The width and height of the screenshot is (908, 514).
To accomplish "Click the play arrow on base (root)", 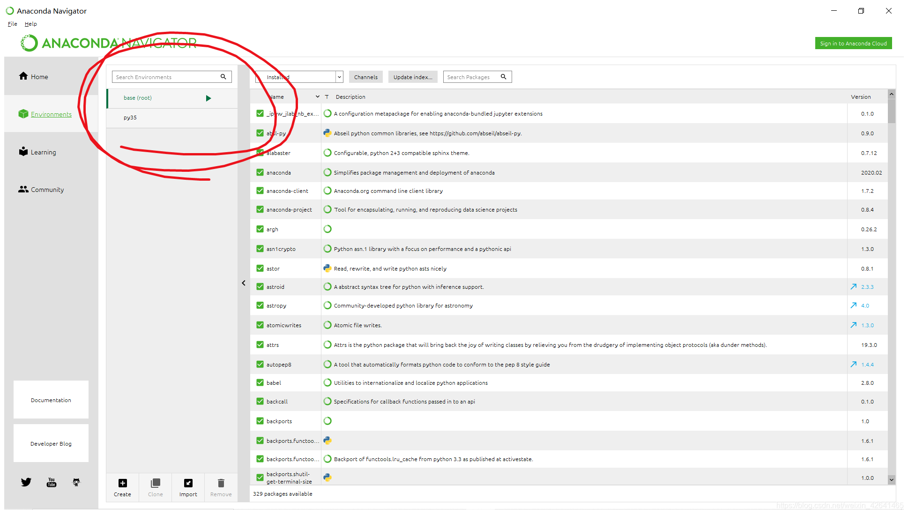I will point(208,98).
